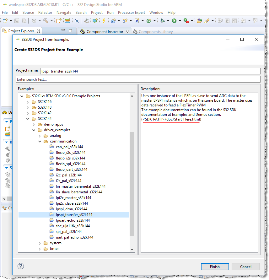Image resolution: width=269 pixels, height=280 pixels.
Task: Click the New C source file icon
Action: click(x=137, y=21)
